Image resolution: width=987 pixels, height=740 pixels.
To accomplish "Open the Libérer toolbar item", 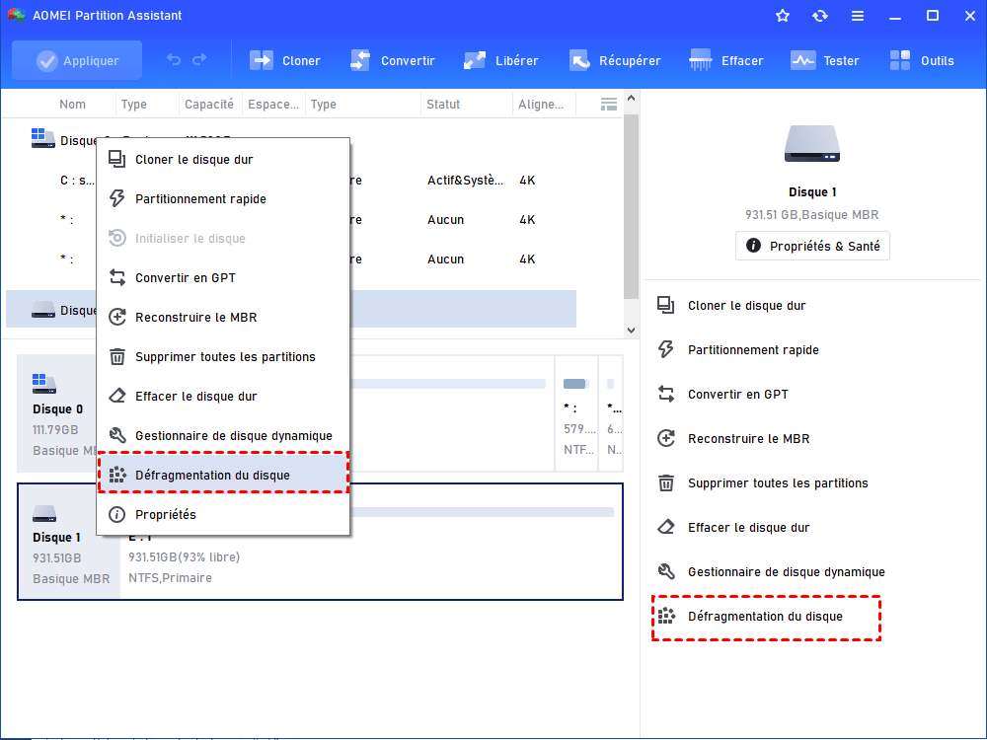I will click(500, 60).
